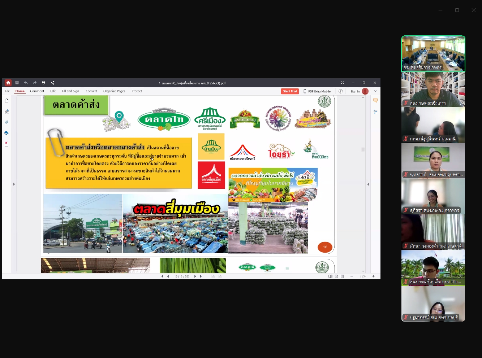Open the properties sliders icon on the right rail
482x358 pixels.
click(x=375, y=112)
